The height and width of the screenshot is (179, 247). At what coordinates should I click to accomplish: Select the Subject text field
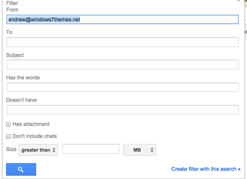click(123, 64)
